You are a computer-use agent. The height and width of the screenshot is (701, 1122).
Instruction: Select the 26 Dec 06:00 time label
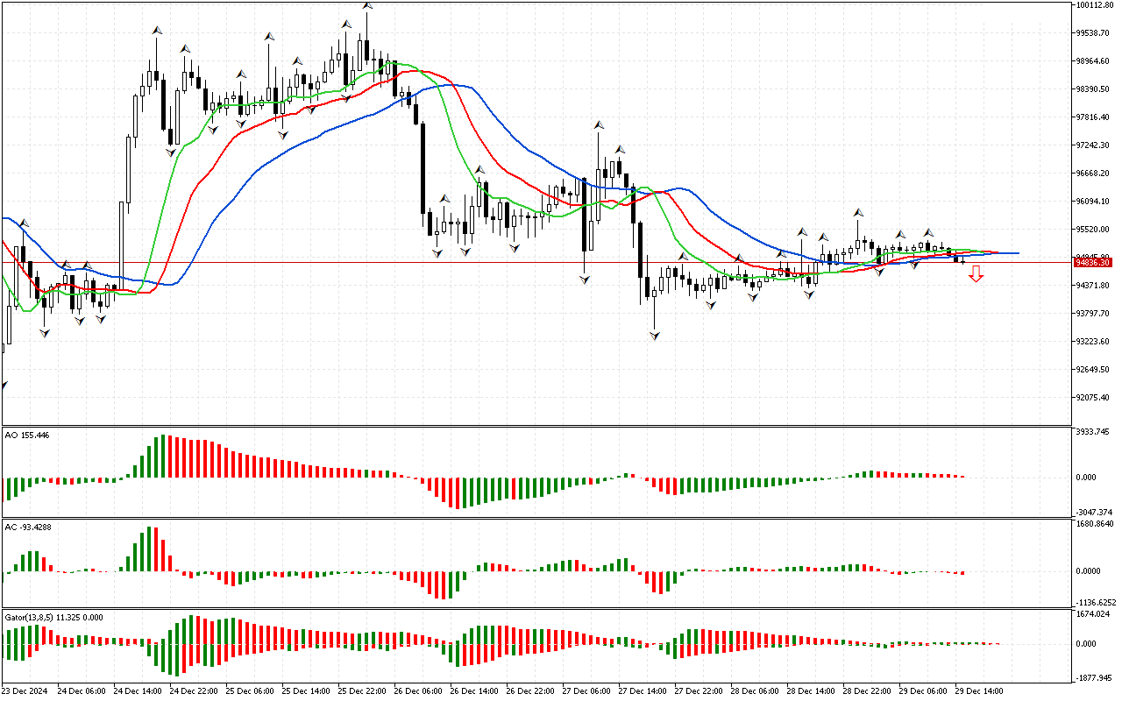tap(418, 691)
